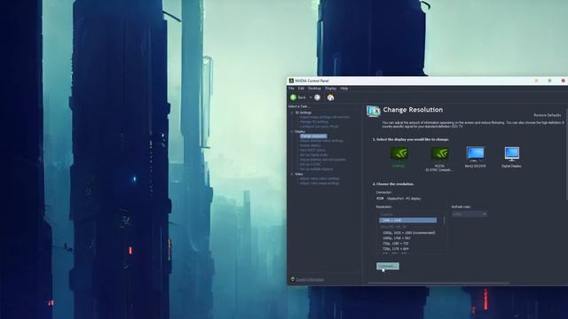Click the DisplayPort connector icon
The width and height of the screenshot is (568, 319).
click(380, 198)
